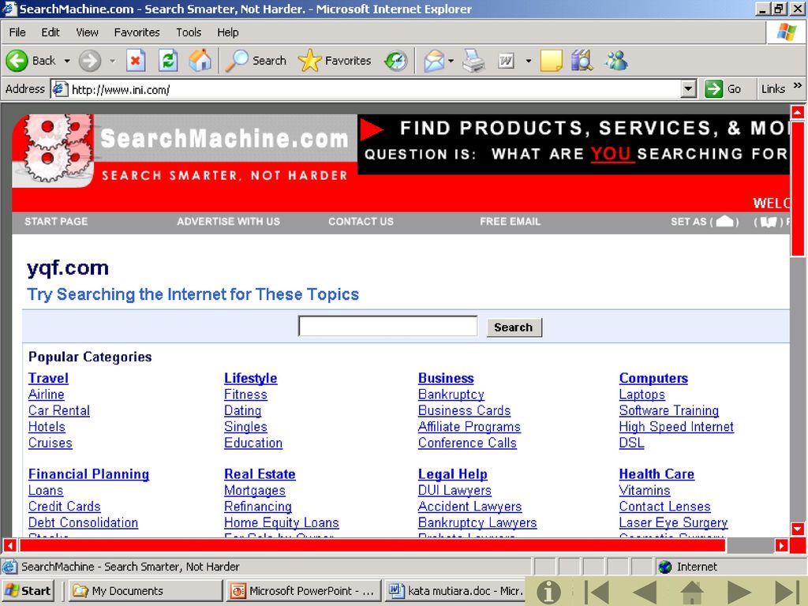Image resolution: width=808 pixels, height=606 pixels.
Task: Expand the Edit with Word dropdown arrow
Action: point(528,61)
